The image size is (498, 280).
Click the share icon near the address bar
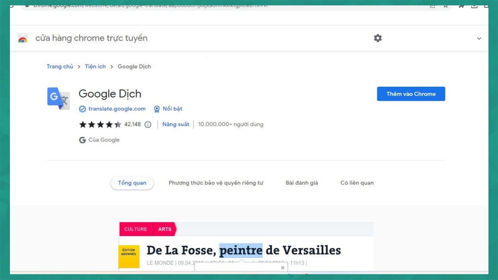(432, 5)
